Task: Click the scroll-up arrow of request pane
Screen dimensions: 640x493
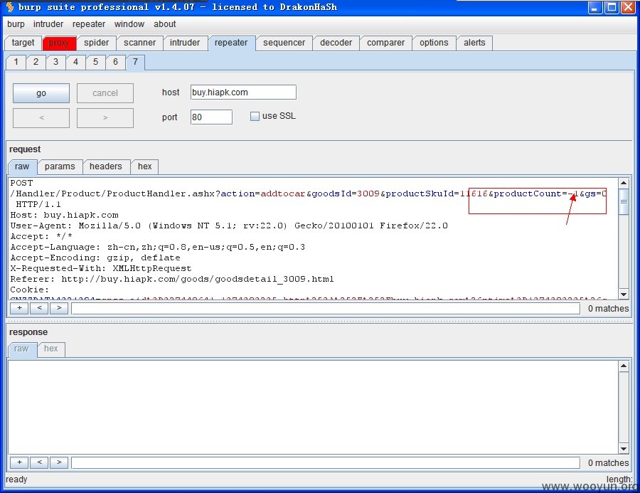Action: 623,183
